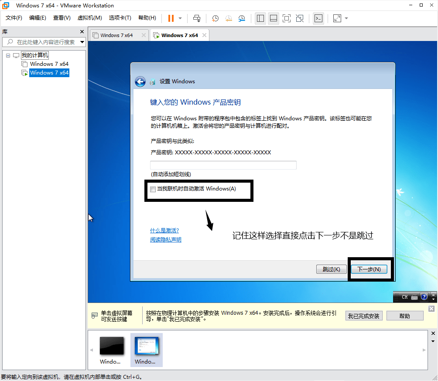Viewport: 438px width, 381px height.
Task: Open the snapshot manager icon
Action: pos(242,18)
